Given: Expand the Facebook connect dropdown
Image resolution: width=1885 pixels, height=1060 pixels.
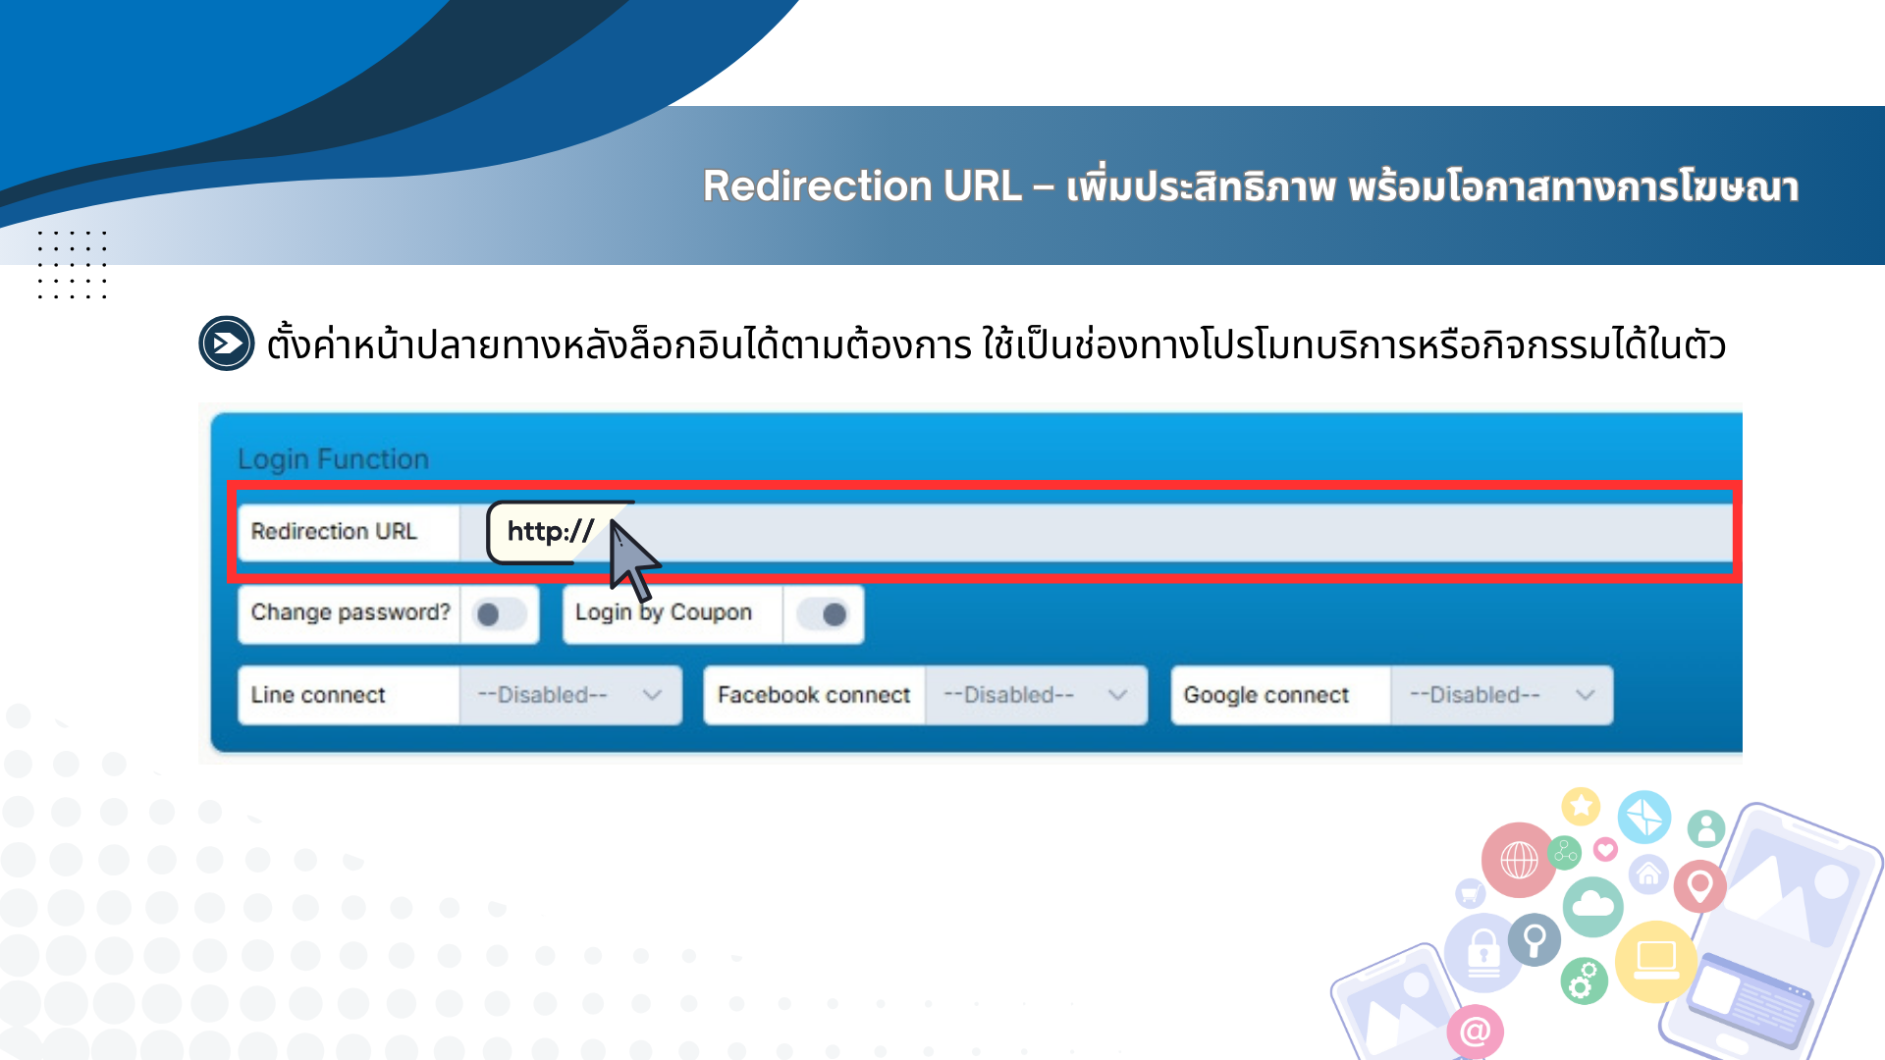Looking at the screenshot, I should tap(1035, 695).
